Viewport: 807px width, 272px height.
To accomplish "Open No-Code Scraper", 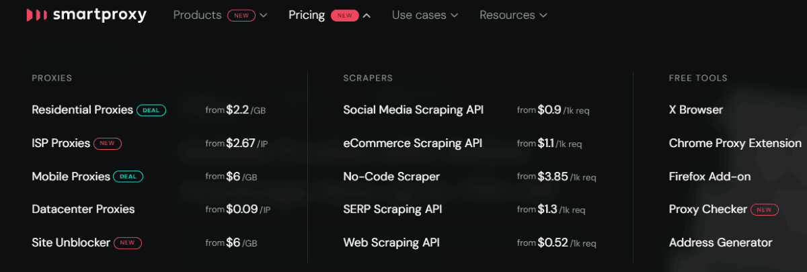I will coord(391,176).
